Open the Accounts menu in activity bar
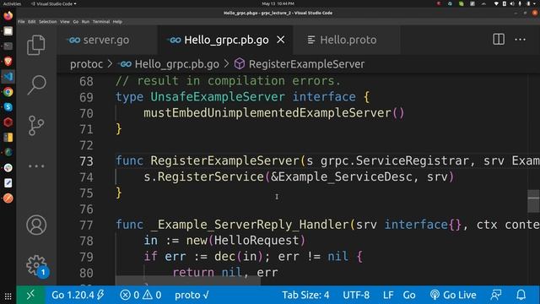 pyautogui.click(x=36, y=225)
